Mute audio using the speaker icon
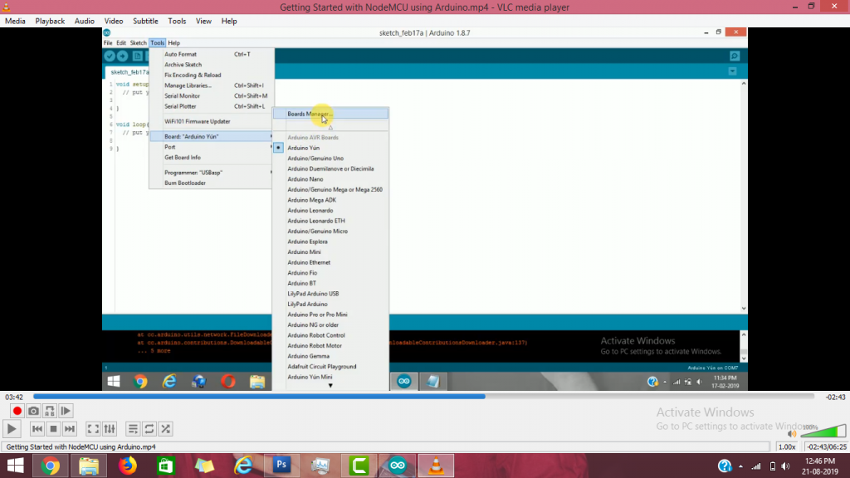The width and height of the screenshot is (850, 478). (791, 433)
